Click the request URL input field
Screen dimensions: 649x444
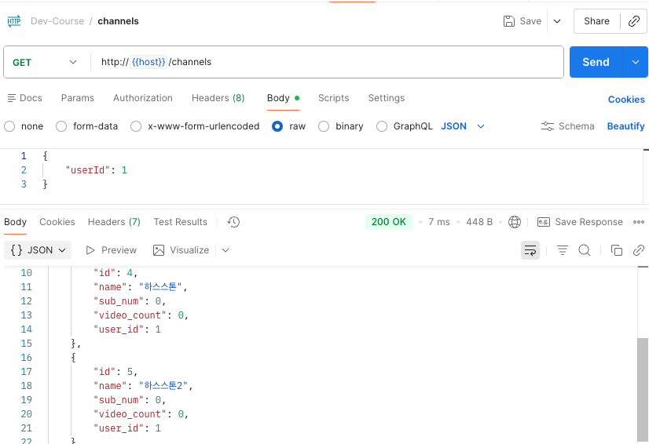pyautogui.click(x=327, y=62)
